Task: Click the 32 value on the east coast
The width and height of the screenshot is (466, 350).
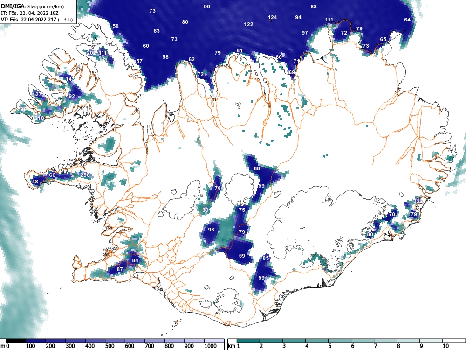Action: pos(417,201)
